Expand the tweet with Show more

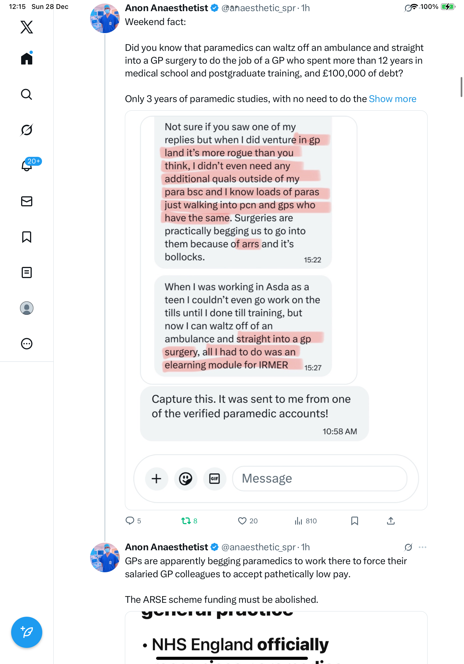(392, 99)
